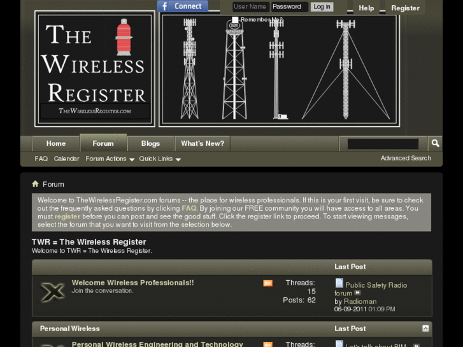Collapse the Personal Wireless category
The height and width of the screenshot is (347, 463).
[x=425, y=329]
